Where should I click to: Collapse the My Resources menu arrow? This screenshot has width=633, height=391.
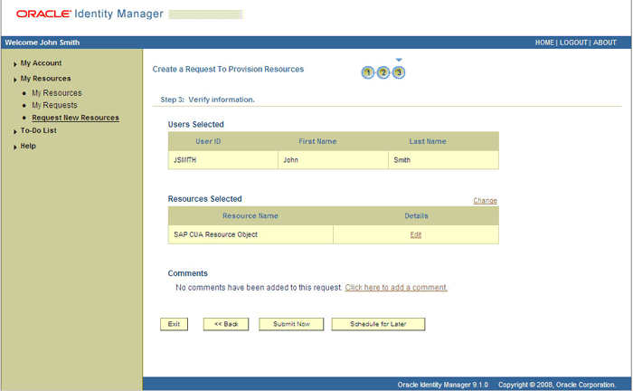pyautogui.click(x=15, y=79)
